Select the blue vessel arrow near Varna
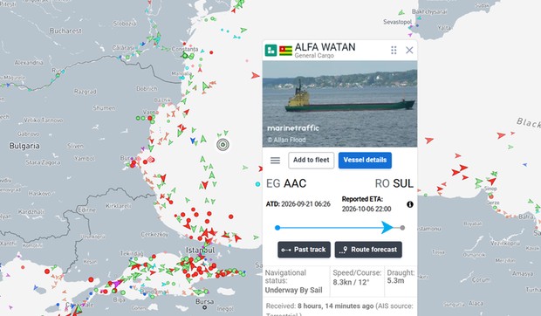541x316 pixels. [193, 141]
